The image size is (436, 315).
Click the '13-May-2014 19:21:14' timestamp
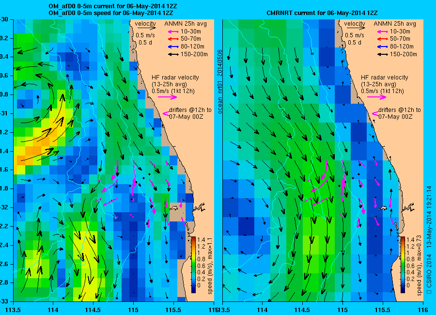(429, 217)
